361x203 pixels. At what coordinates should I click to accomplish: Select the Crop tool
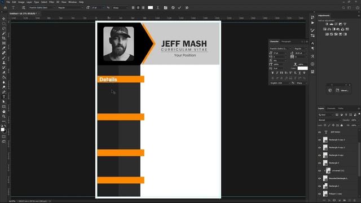click(4, 38)
